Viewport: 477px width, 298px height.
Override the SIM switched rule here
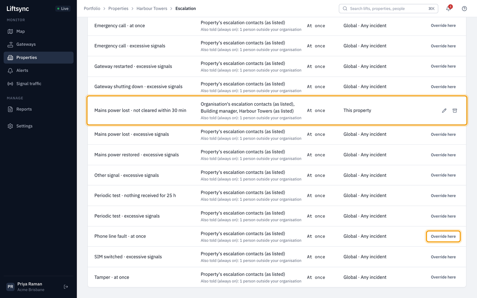point(443,257)
